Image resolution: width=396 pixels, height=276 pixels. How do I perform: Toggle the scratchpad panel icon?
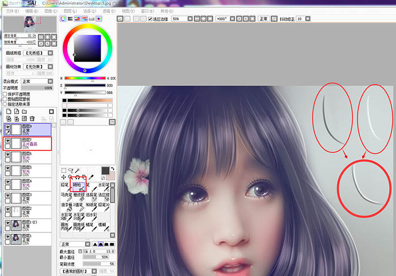point(99,19)
